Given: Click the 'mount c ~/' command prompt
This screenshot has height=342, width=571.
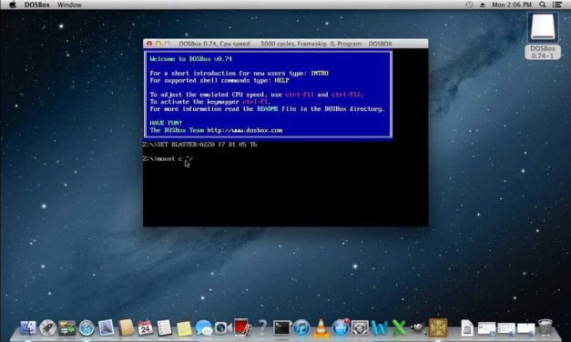Looking at the screenshot, I should coord(168,158).
